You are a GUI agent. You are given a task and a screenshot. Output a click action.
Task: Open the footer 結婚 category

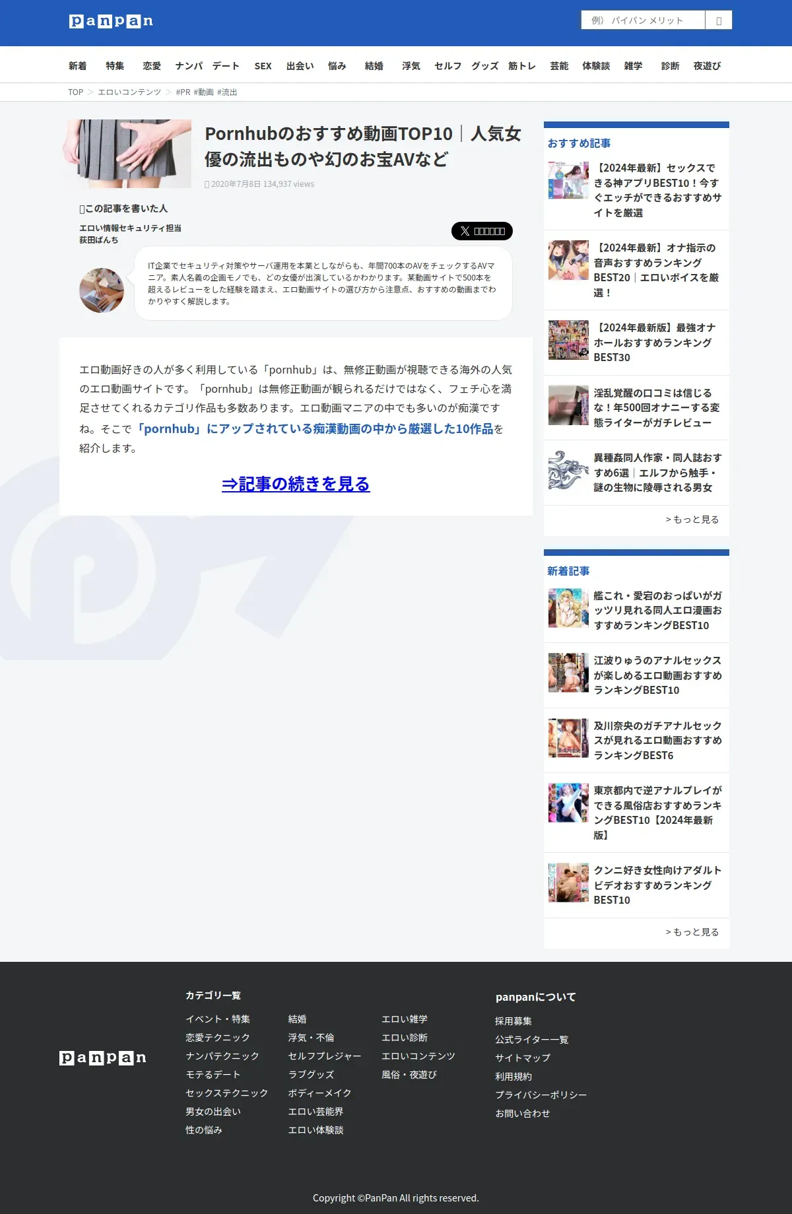[297, 1019]
